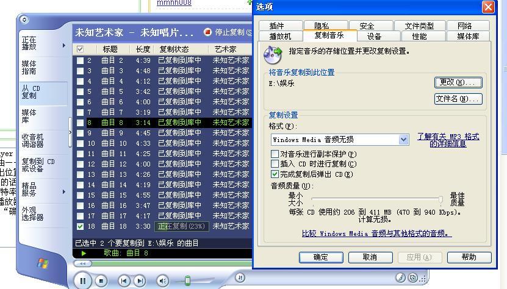Click the shuffle toggle round button
The image size is (507, 289).
tap(240, 277)
